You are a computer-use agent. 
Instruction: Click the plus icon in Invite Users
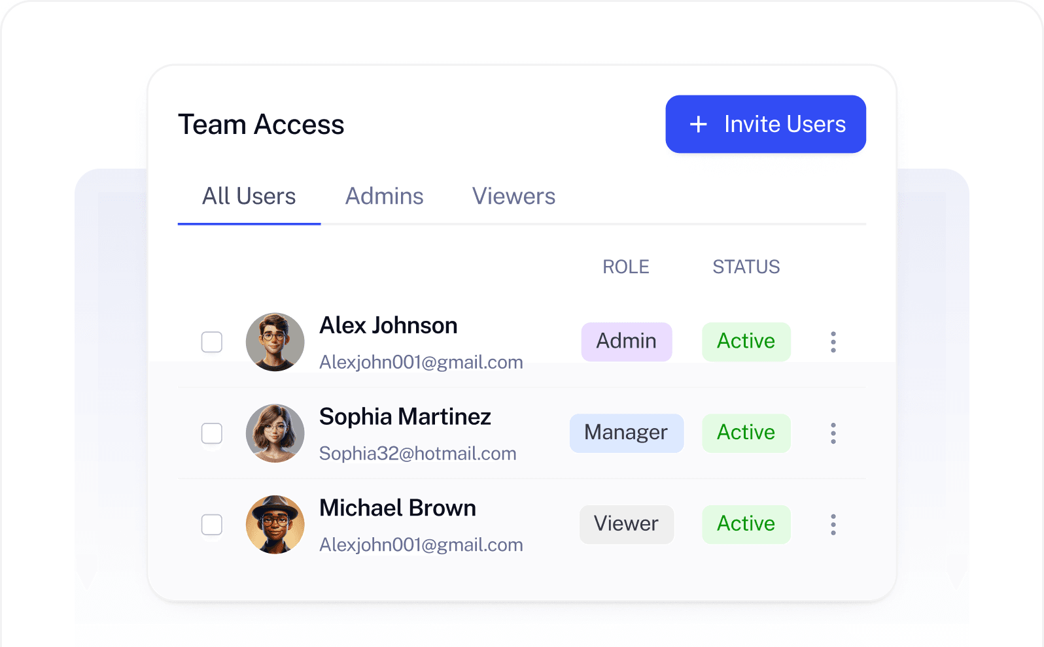coord(699,124)
